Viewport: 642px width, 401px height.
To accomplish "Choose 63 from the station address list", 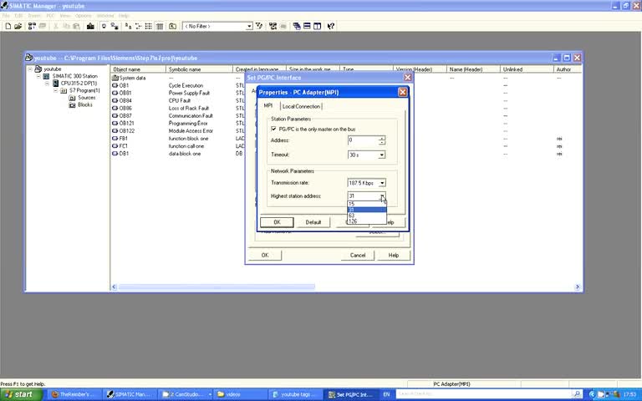I will click(367, 216).
